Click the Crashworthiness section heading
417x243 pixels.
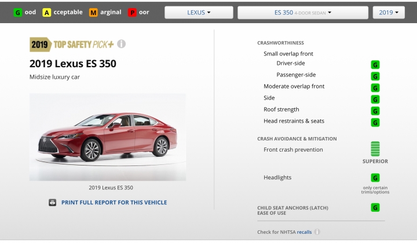point(280,43)
